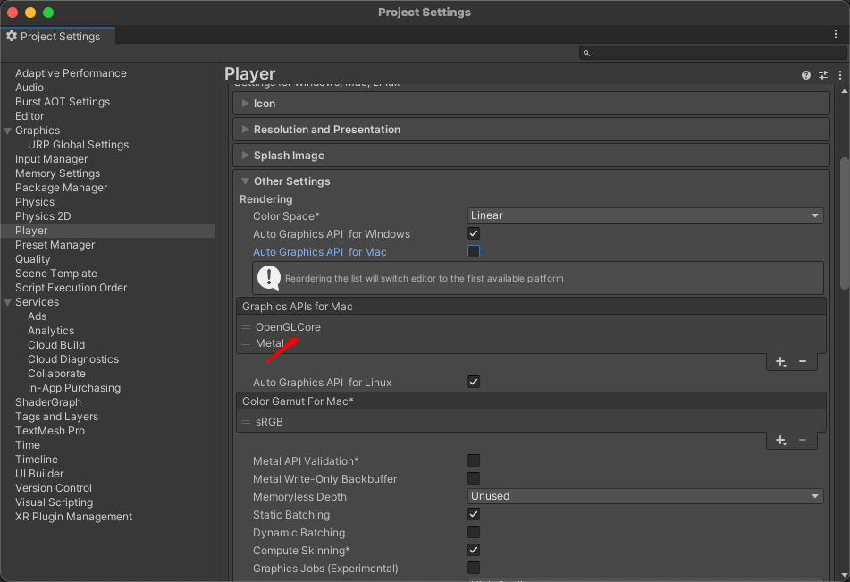Open Visual Scripting settings
This screenshot has height=582, width=850.
click(x=54, y=502)
